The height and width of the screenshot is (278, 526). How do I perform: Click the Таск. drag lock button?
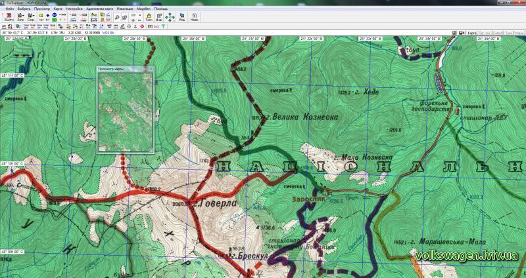tap(149, 18)
